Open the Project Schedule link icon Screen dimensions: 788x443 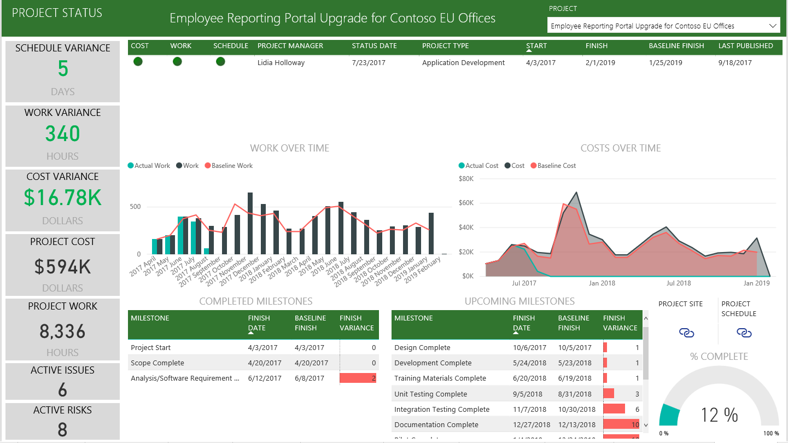point(743,333)
